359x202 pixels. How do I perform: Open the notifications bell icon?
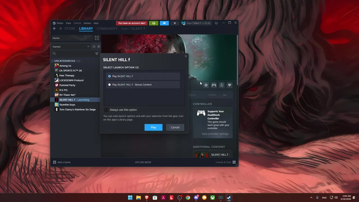click(175, 23)
